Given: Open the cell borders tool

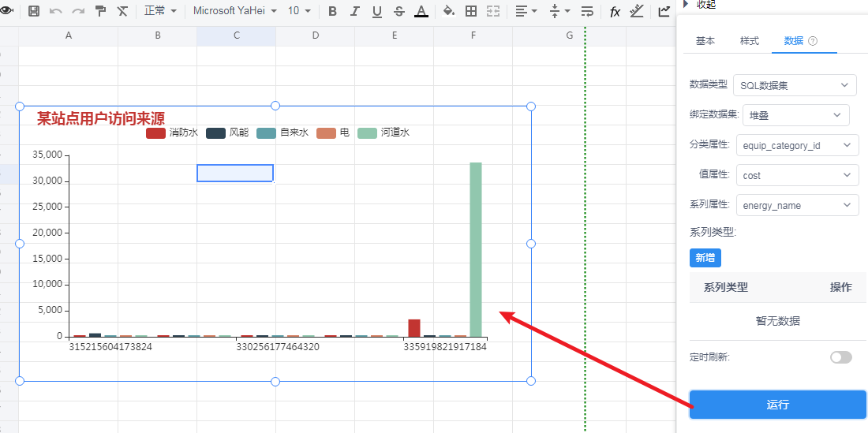Looking at the screenshot, I should coord(471,11).
